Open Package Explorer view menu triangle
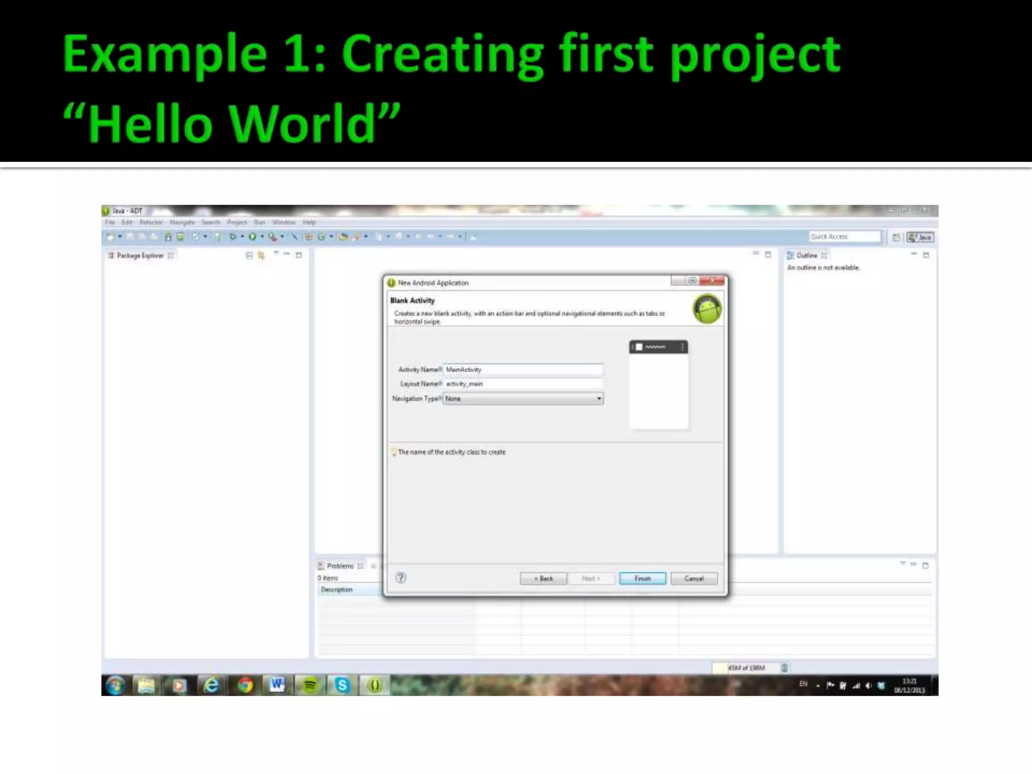This screenshot has width=1032, height=774. (276, 253)
